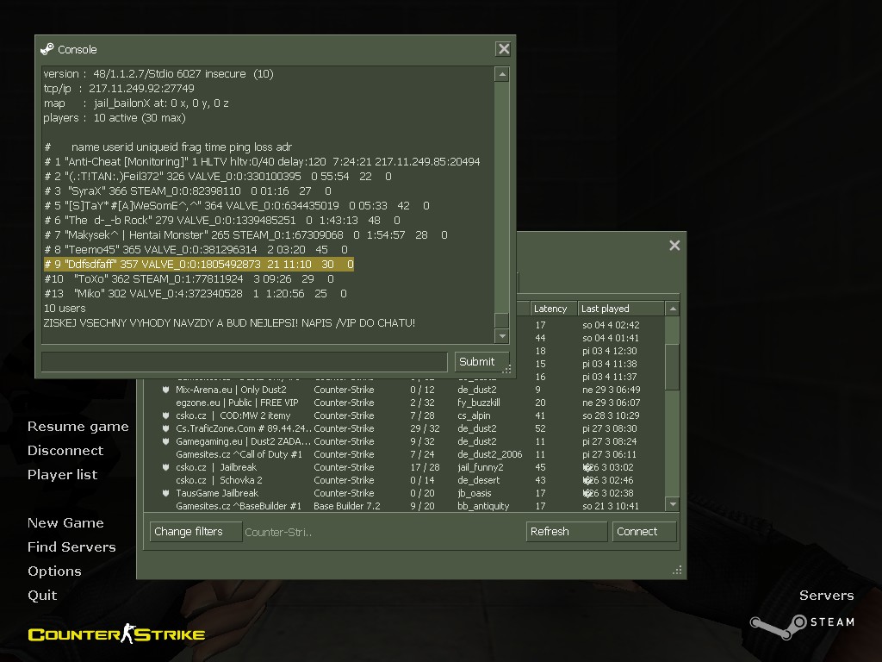Image resolution: width=882 pixels, height=662 pixels.
Task: Open the Options menu entry
Action: click(54, 571)
